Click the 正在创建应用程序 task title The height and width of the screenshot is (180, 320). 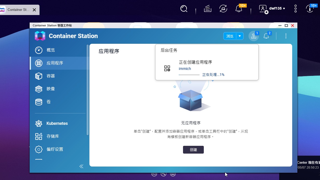(x=195, y=62)
